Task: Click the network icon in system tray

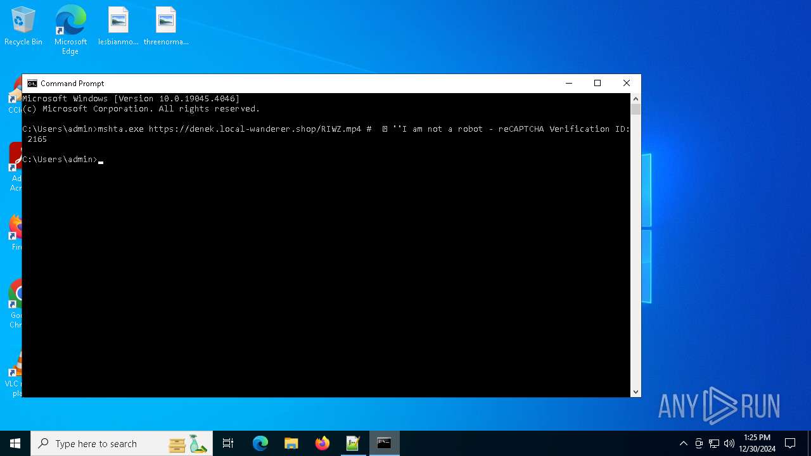Action: coord(714,443)
